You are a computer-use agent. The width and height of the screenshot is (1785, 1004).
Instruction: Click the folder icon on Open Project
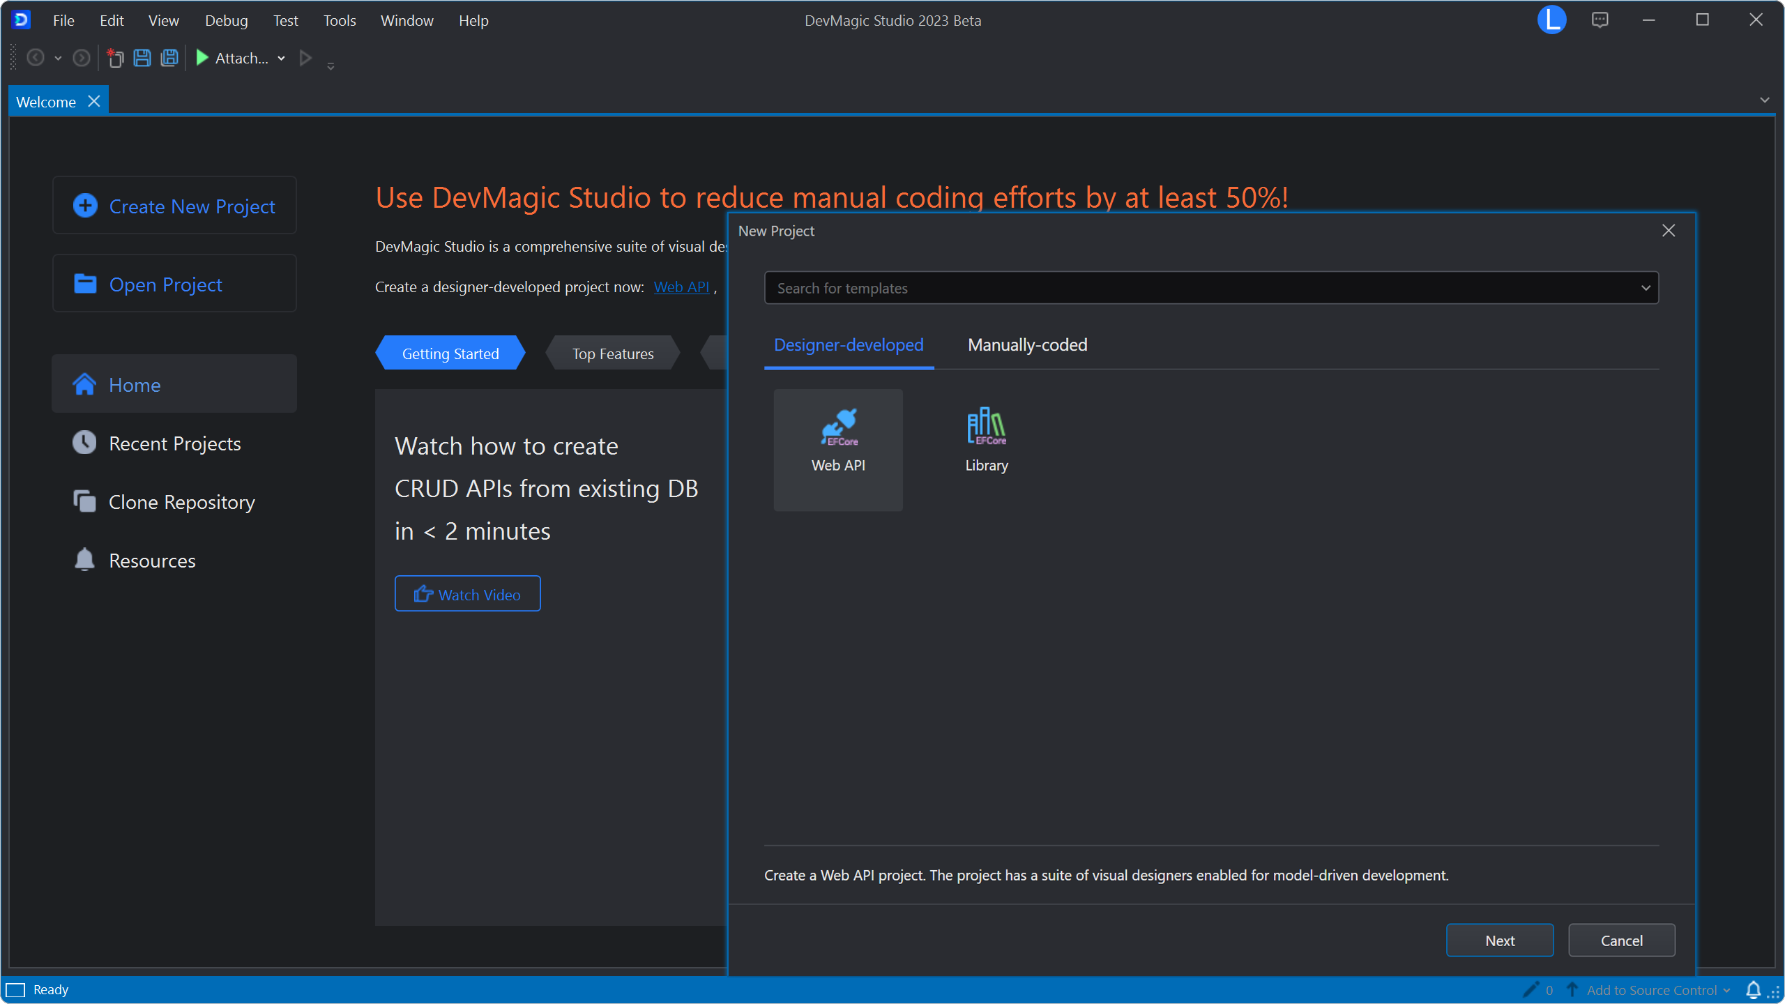pos(85,284)
